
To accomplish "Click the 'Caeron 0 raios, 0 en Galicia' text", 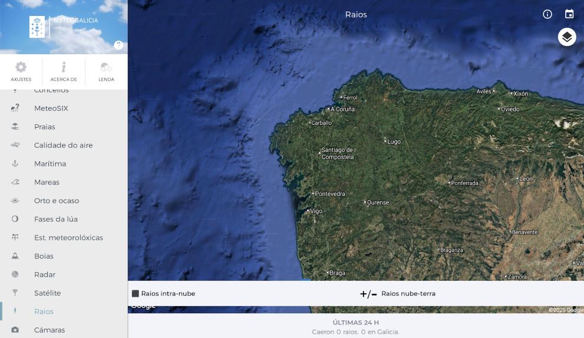I will 355,332.
